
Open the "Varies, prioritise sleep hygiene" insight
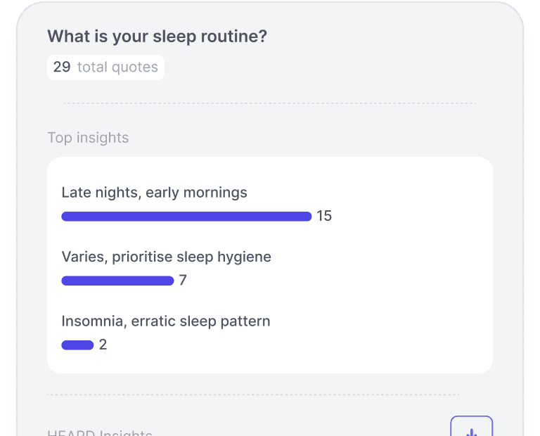[167, 257]
